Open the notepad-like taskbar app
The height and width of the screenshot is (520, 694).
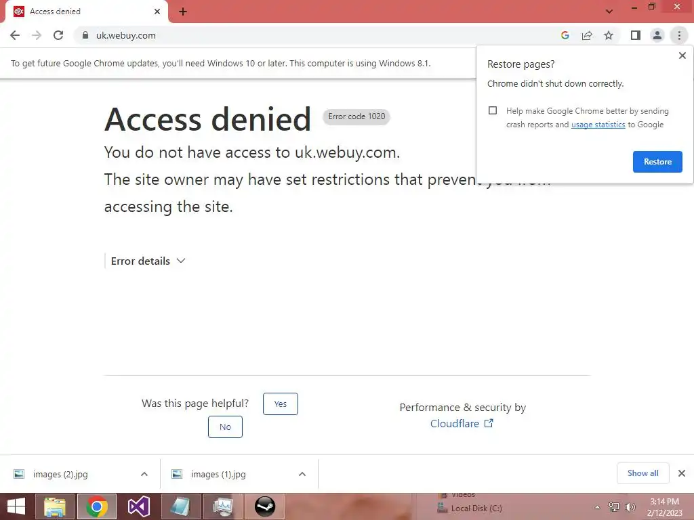click(x=180, y=506)
